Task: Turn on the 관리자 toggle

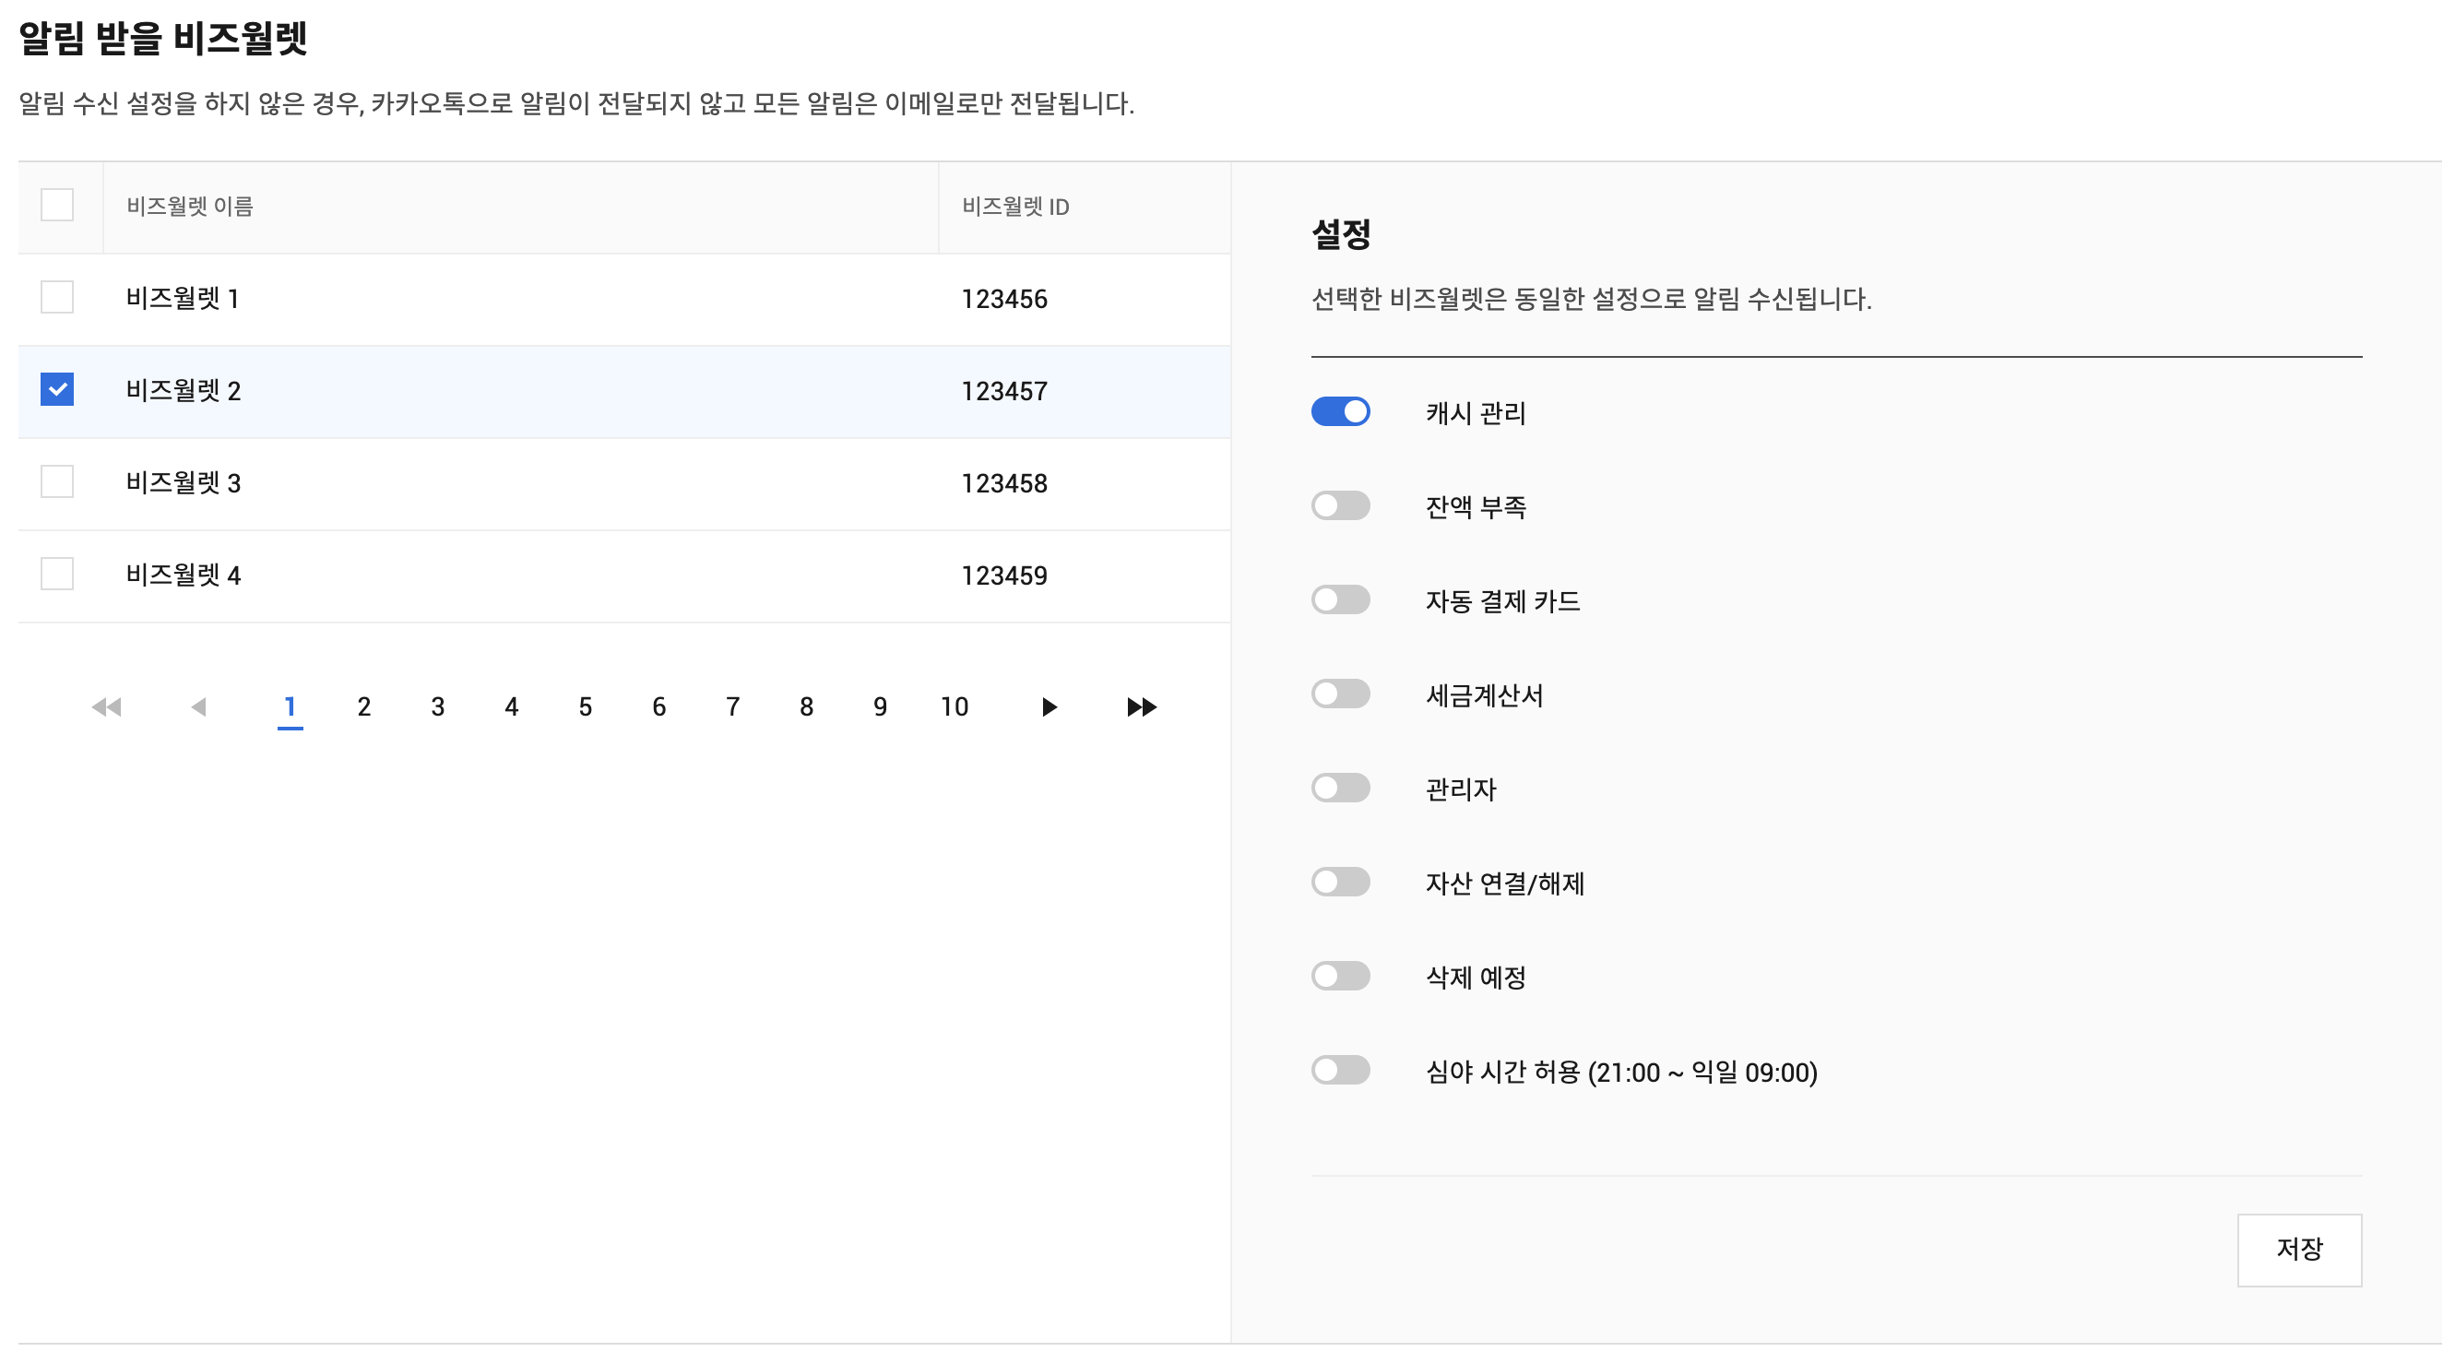Action: 1340,788
